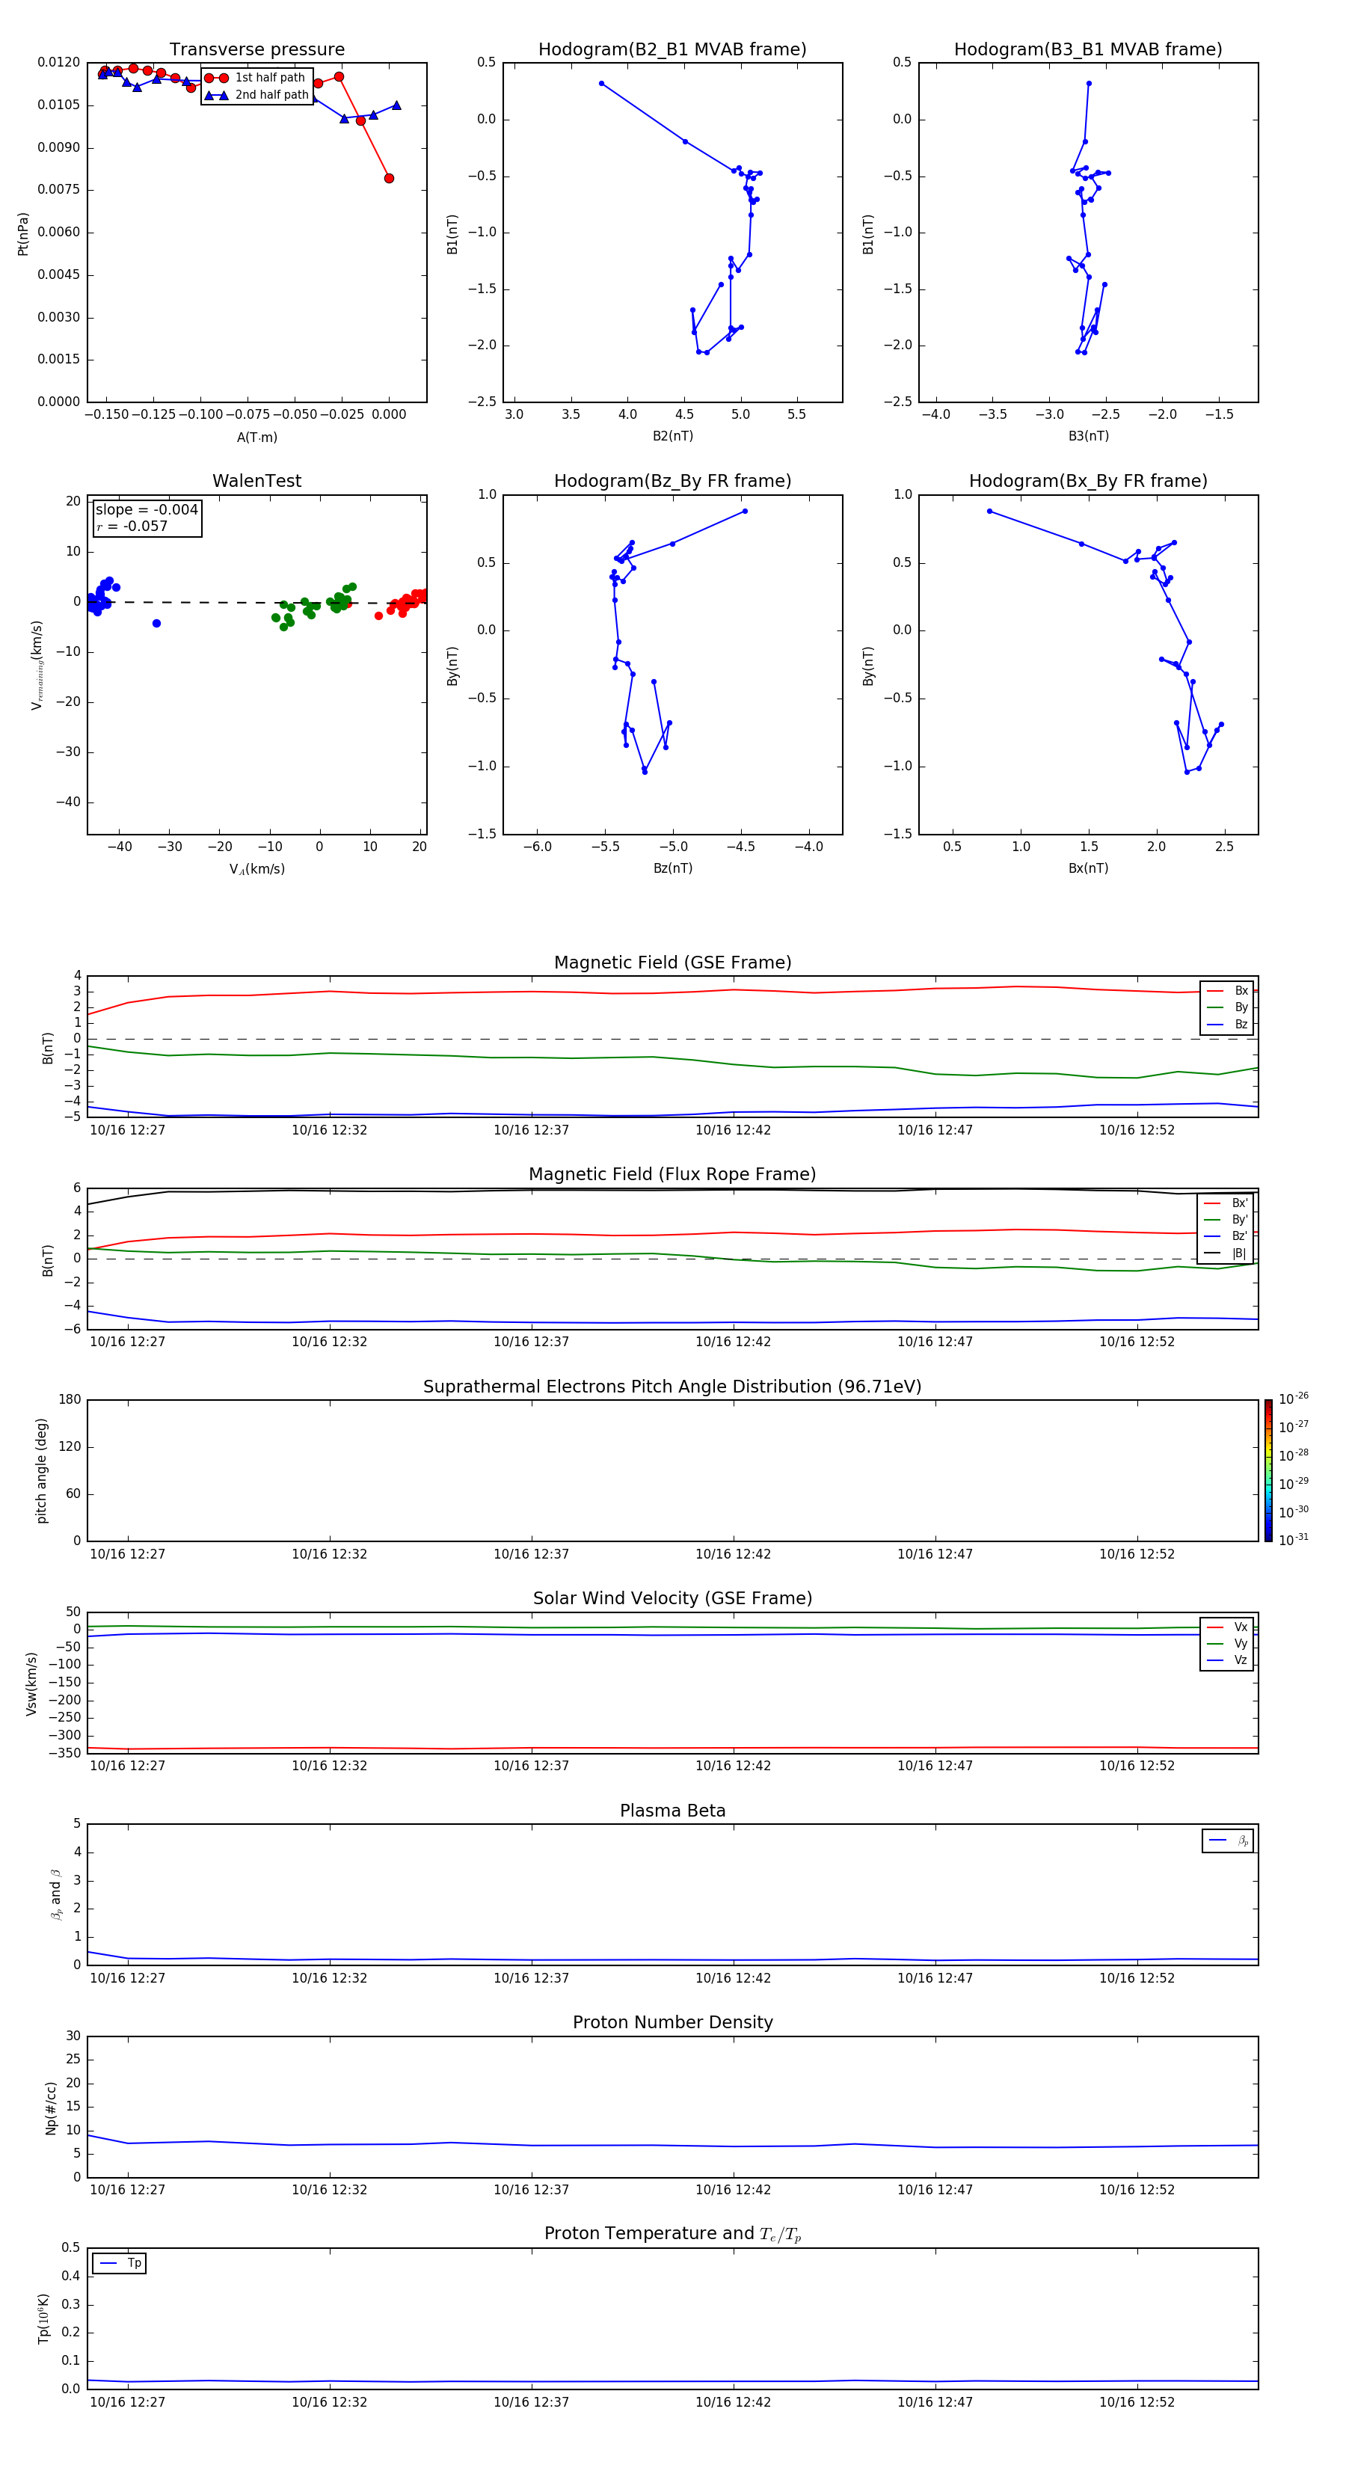Viewport: 1346px width, 2468px height.
Task: Click the "0.0120" tick in Transverse pressure plot
Action: pyautogui.click(x=59, y=62)
